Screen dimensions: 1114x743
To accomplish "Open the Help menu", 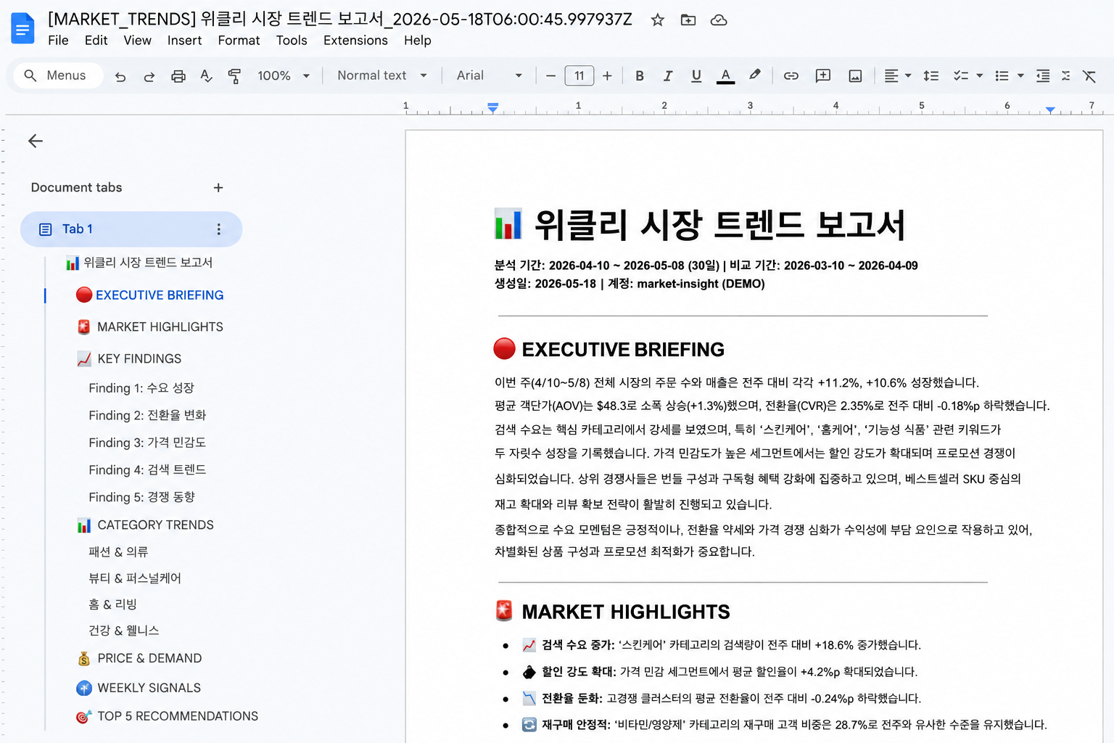I will pos(417,41).
